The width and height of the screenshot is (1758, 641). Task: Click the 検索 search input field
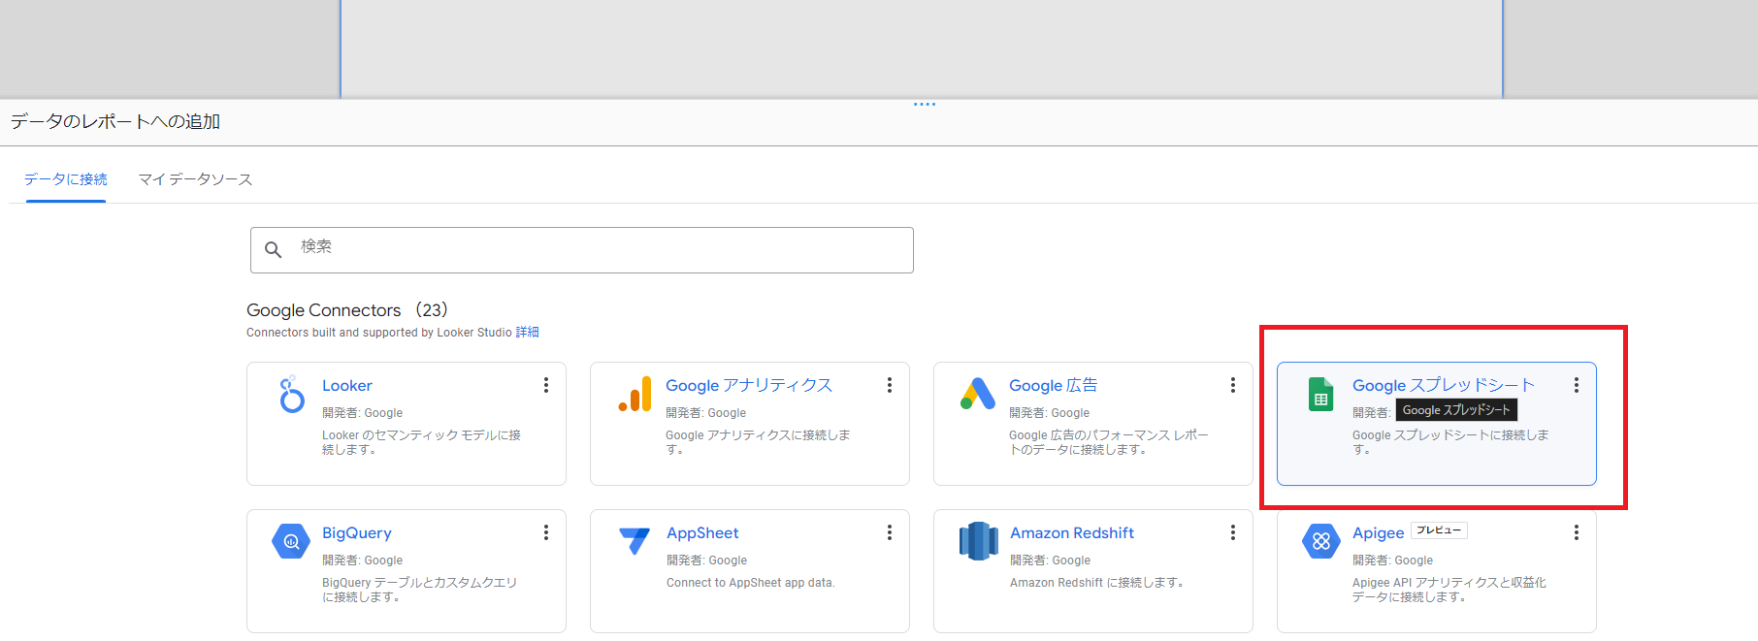pyautogui.click(x=582, y=250)
